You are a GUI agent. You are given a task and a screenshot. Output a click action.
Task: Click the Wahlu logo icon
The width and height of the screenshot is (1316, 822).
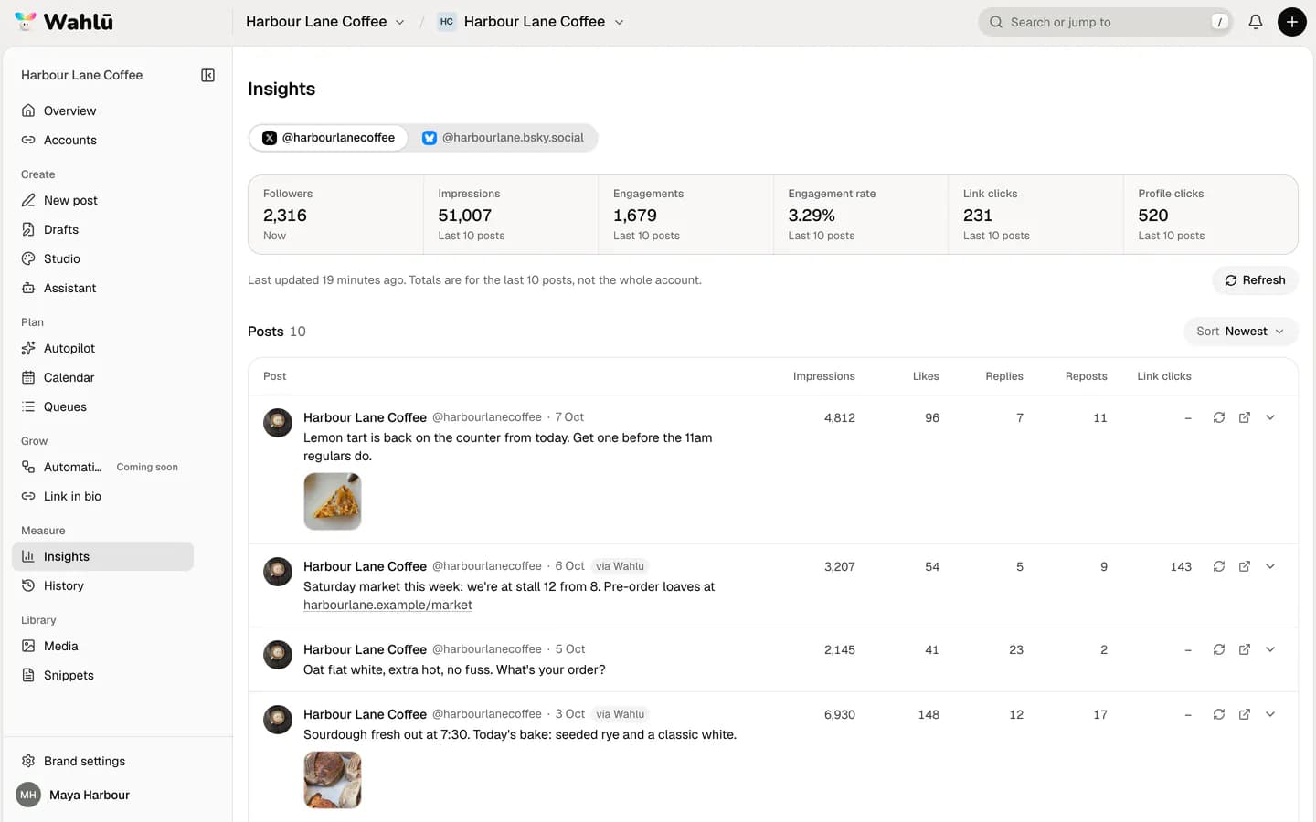pyautogui.click(x=26, y=21)
